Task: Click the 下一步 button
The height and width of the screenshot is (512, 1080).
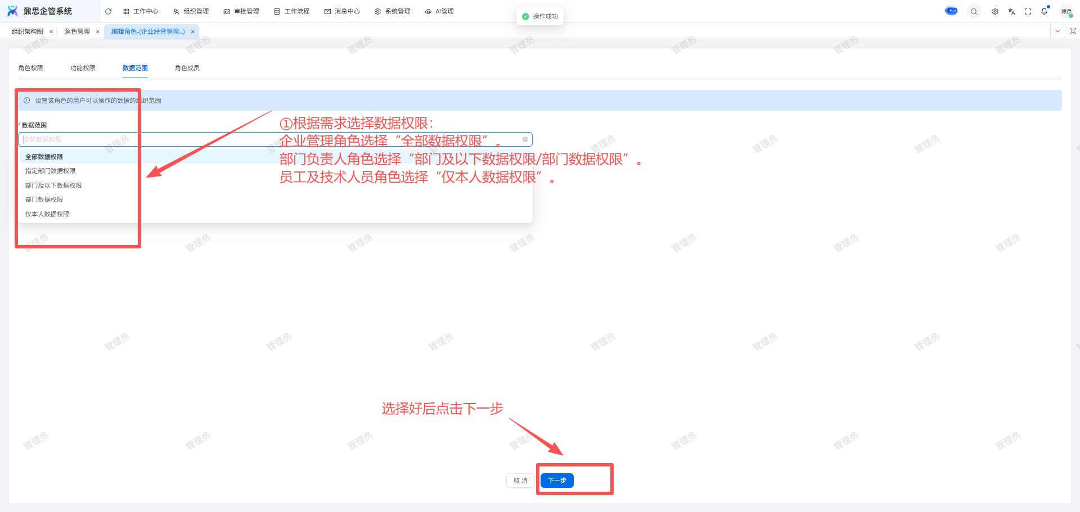Action: pos(557,481)
